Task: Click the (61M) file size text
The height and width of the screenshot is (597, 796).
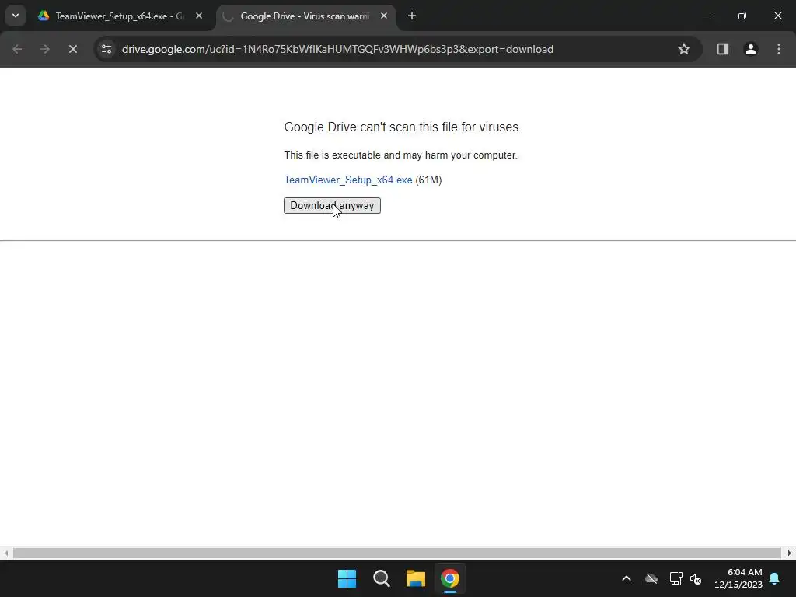Action: pyautogui.click(x=428, y=180)
